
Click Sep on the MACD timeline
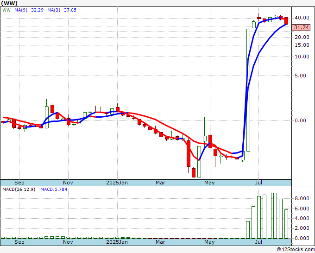(19, 242)
